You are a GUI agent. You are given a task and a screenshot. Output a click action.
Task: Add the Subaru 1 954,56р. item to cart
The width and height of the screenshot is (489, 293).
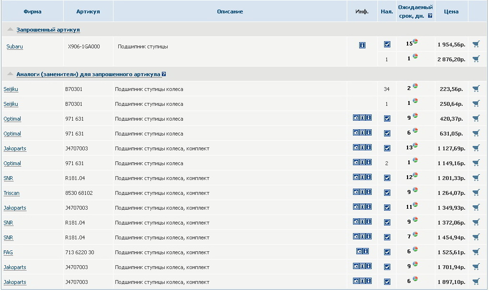[x=476, y=45]
